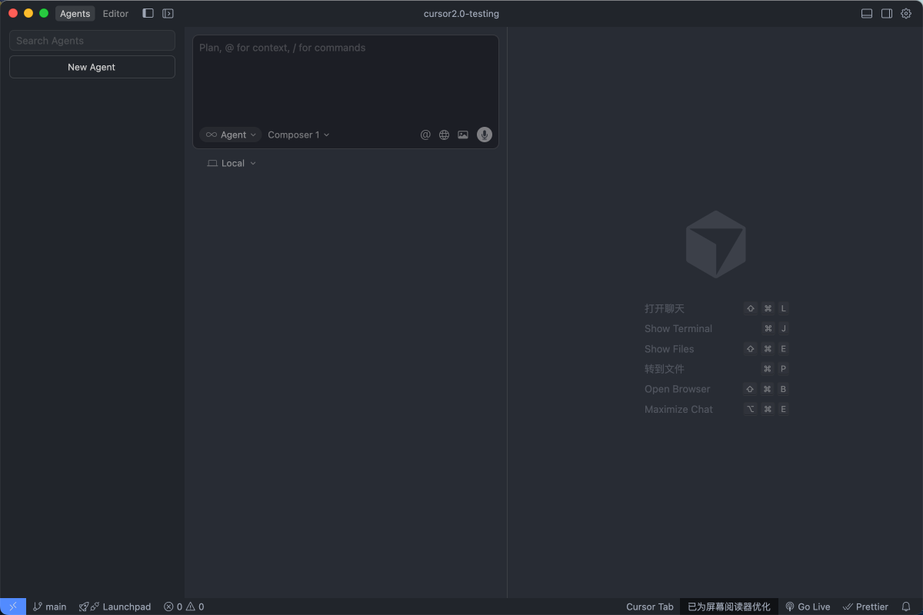The height and width of the screenshot is (615, 923).
Task: Click the main git branch indicator
Action: click(x=50, y=607)
